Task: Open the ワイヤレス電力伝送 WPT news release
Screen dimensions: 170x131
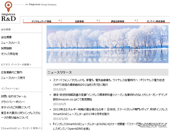Action: (109, 82)
